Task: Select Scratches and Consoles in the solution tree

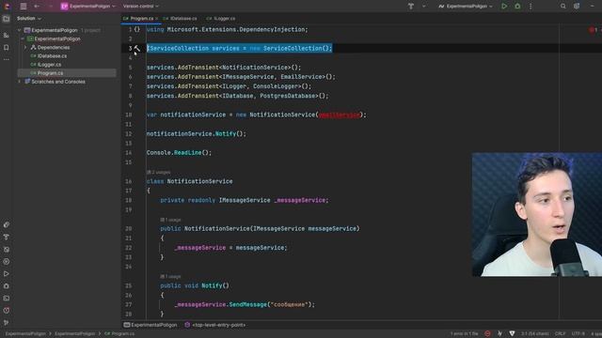Action: coord(58,82)
